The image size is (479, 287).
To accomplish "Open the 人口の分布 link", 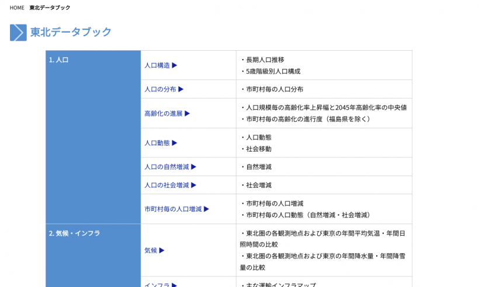I will pyautogui.click(x=164, y=89).
